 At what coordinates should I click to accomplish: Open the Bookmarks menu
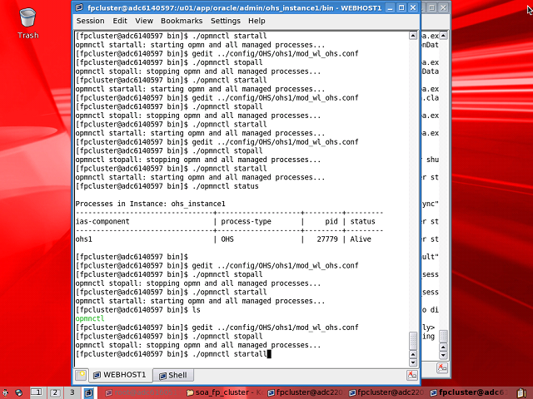tap(182, 21)
